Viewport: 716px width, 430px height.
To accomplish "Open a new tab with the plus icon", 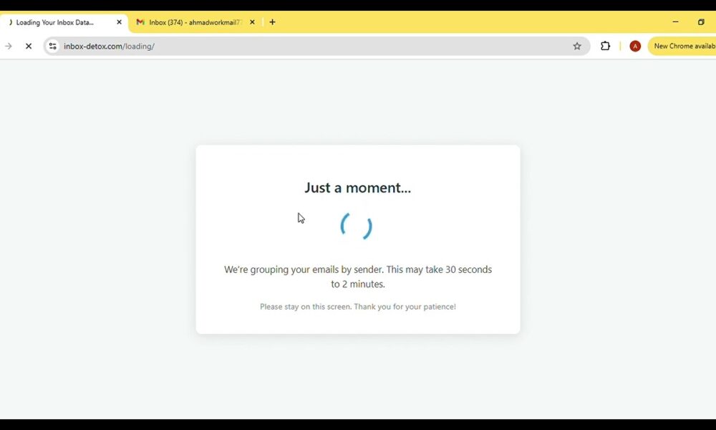I will click(272, 22).
